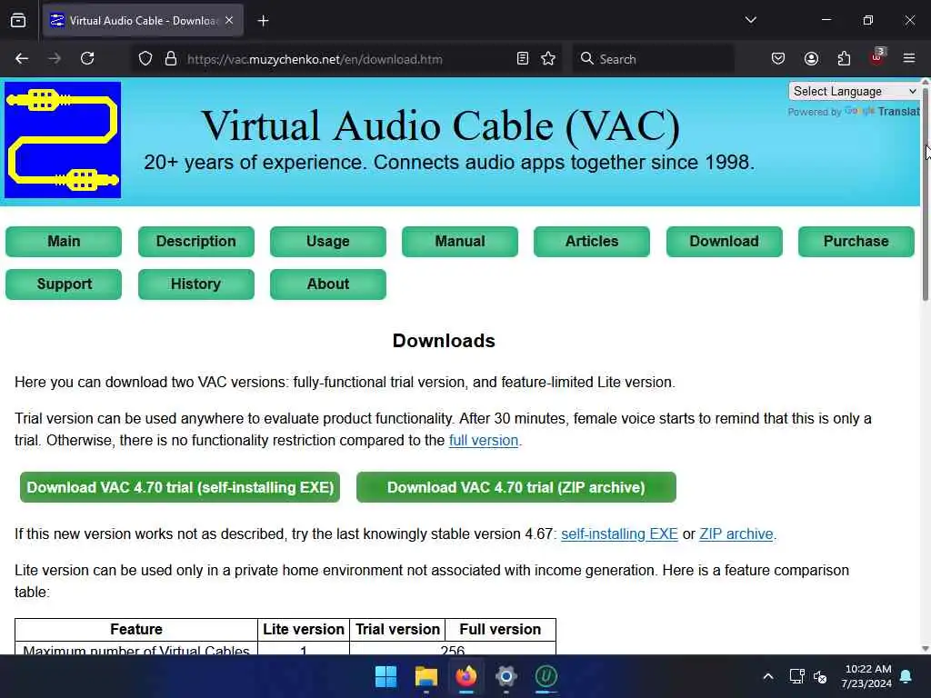
Task: Open the Download nav button
Action: 724,242
